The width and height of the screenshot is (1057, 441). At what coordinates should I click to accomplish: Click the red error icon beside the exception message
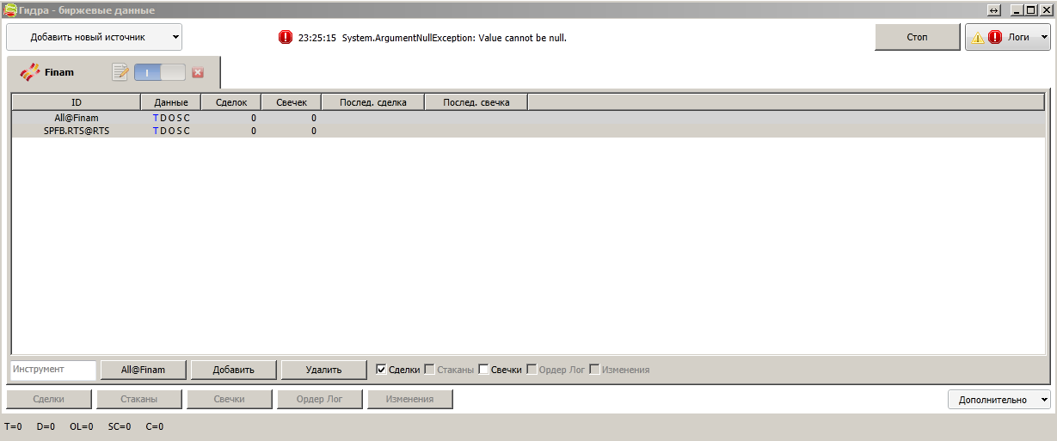(x=286, y=38)
